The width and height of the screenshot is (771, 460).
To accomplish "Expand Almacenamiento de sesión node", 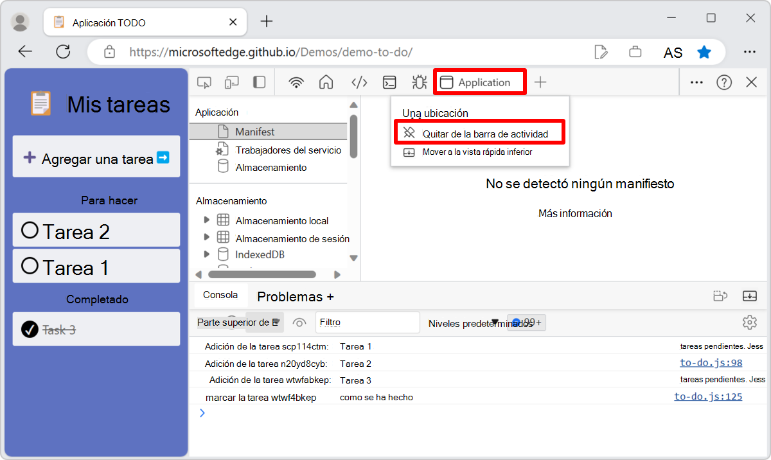I will tap(206, 238).
